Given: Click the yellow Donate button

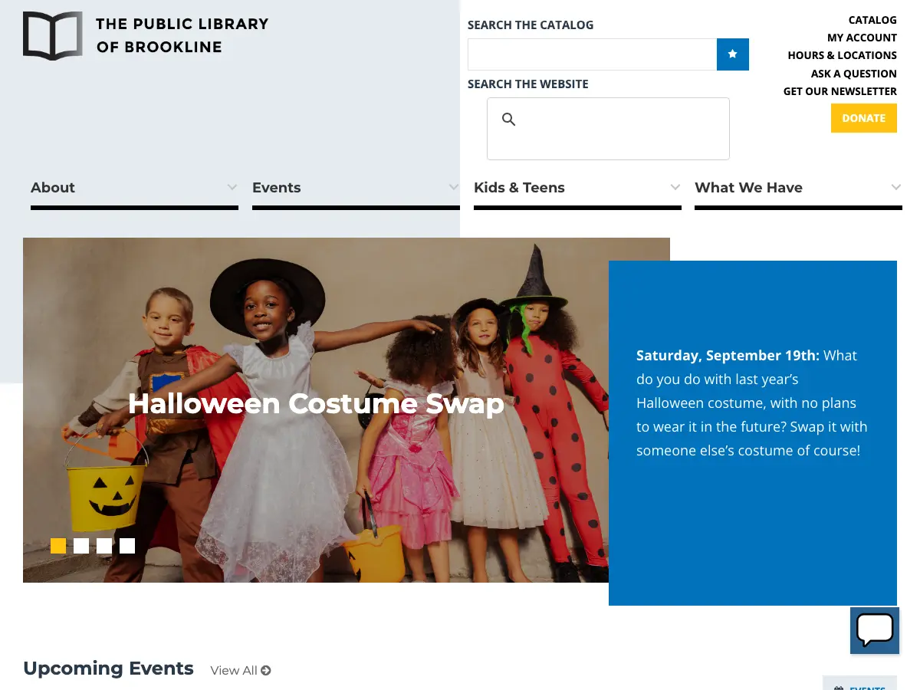Looking at the screenshot, I should (864, 118).
